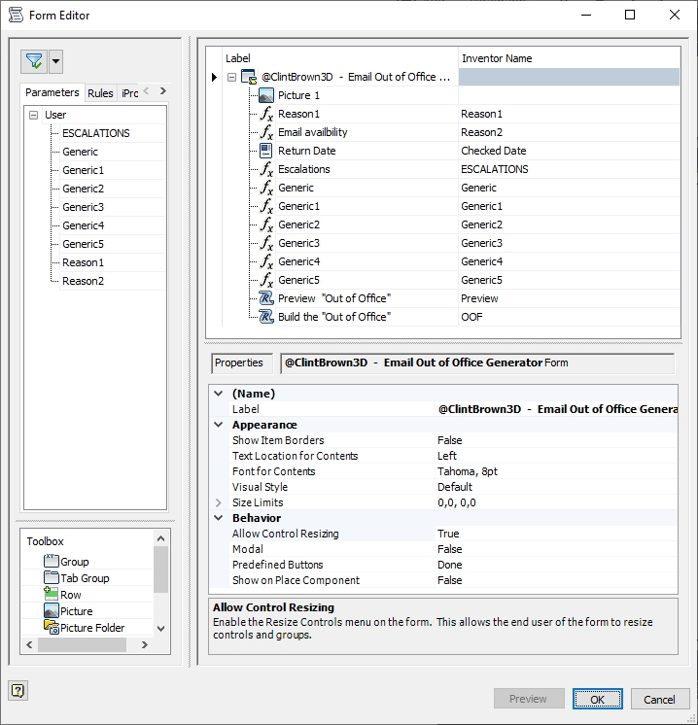
Task: Click the Tab Group toolbox icon
Action: click(52, 577)
